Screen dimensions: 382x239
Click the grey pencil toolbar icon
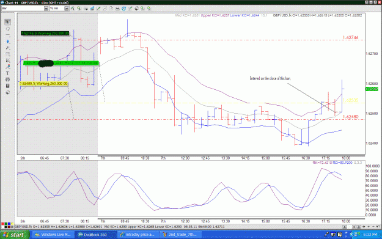[105, 9]
